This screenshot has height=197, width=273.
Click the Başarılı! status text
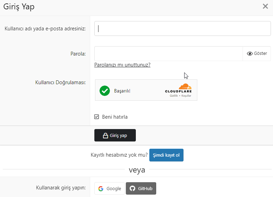pos(122,91)
